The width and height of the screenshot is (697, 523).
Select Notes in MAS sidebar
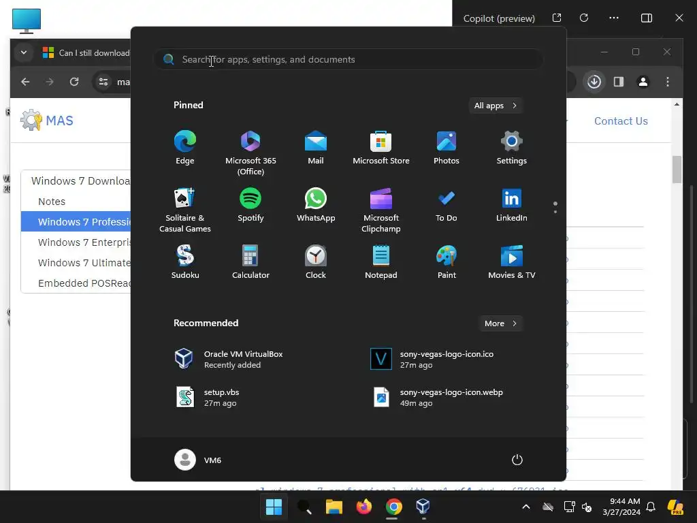pyautogui.click(x=52, y=202)
